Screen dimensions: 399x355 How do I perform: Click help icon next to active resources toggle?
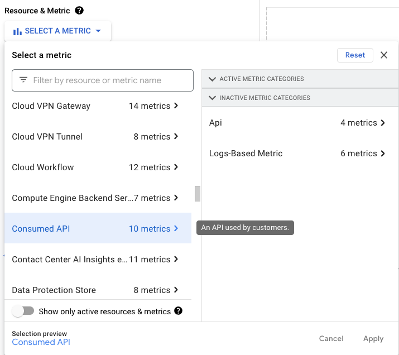[x=179, y=311]
